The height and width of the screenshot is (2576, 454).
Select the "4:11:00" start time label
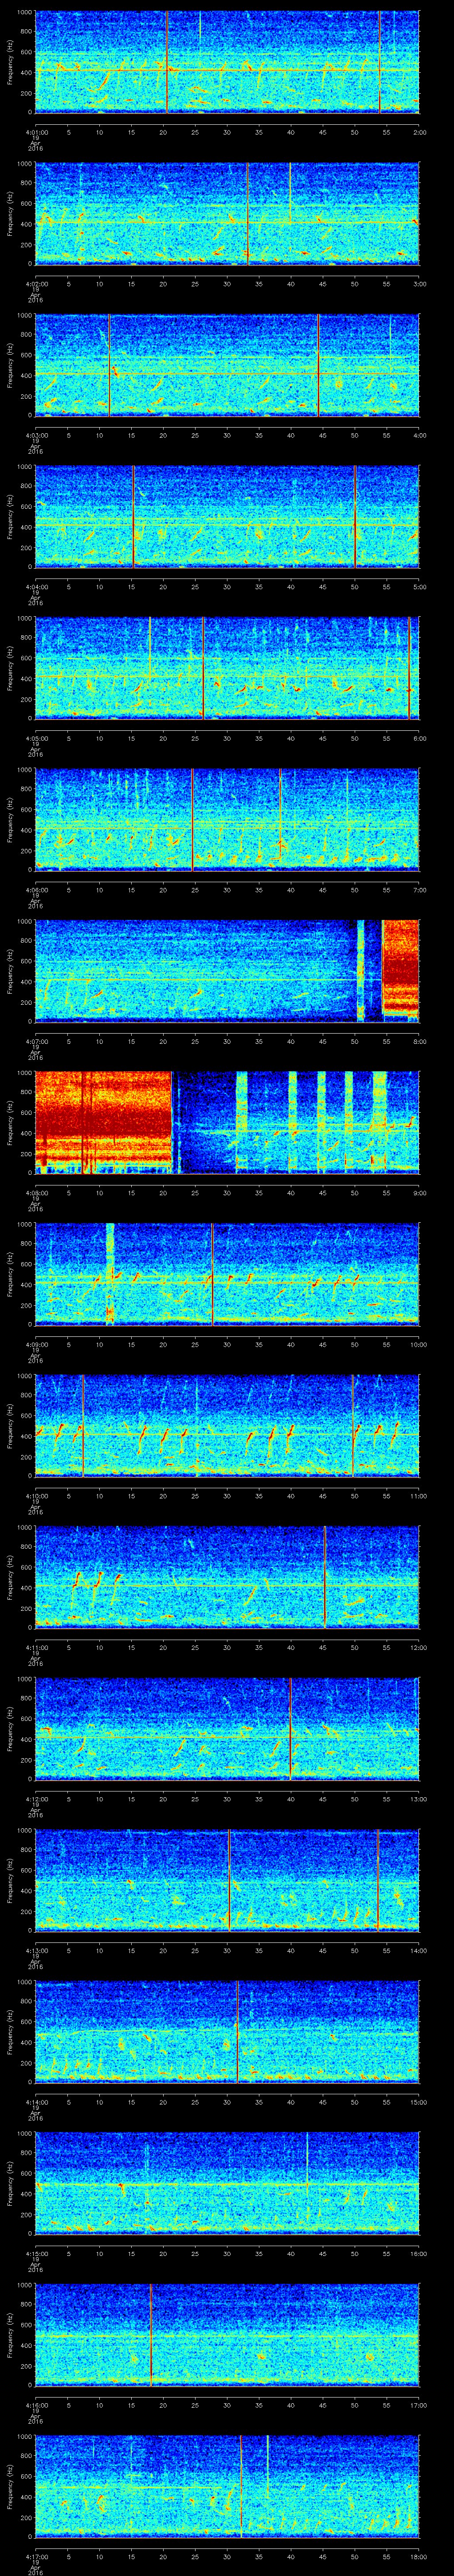[36, 1647]
